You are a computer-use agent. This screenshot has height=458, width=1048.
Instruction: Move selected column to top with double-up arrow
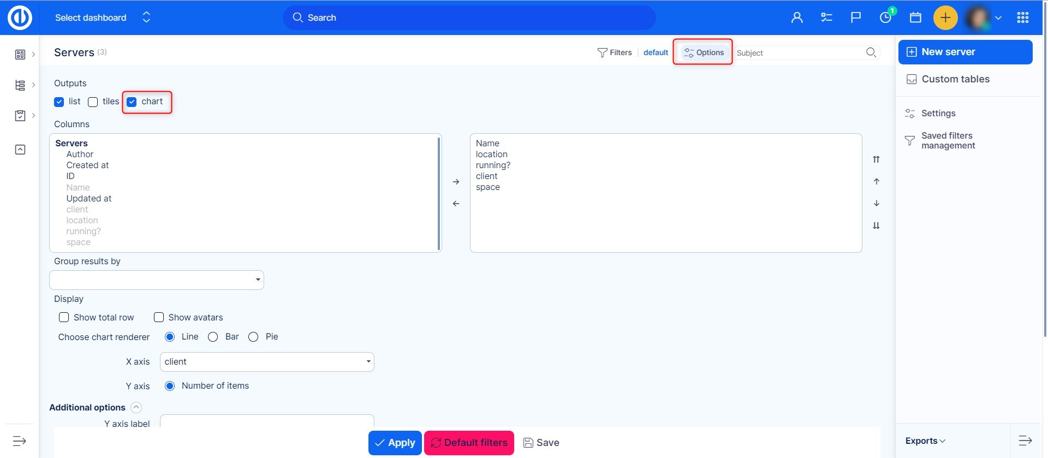(876, 159)
